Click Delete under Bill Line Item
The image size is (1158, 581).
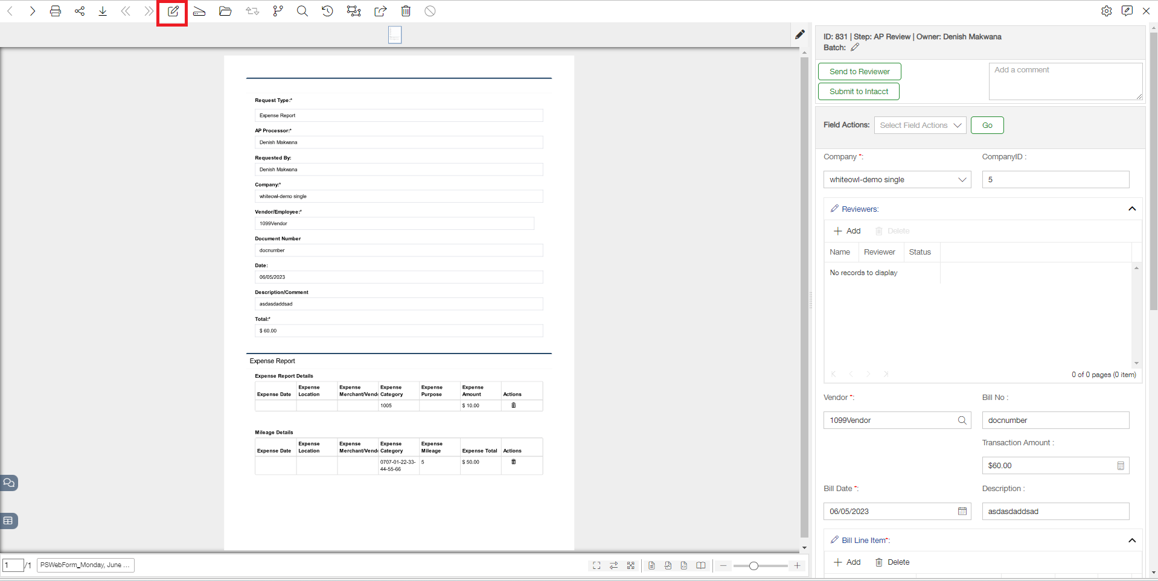pyautogui.click(x=892, y=562)
